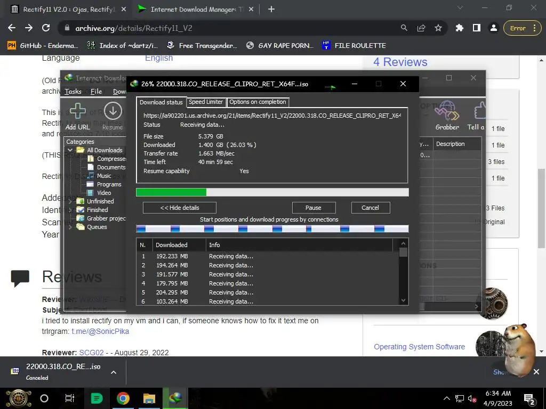The height and width of the screenshot is (409, 546).
Task: Click the share page icon in the address bar
Action: pos(421,28)
